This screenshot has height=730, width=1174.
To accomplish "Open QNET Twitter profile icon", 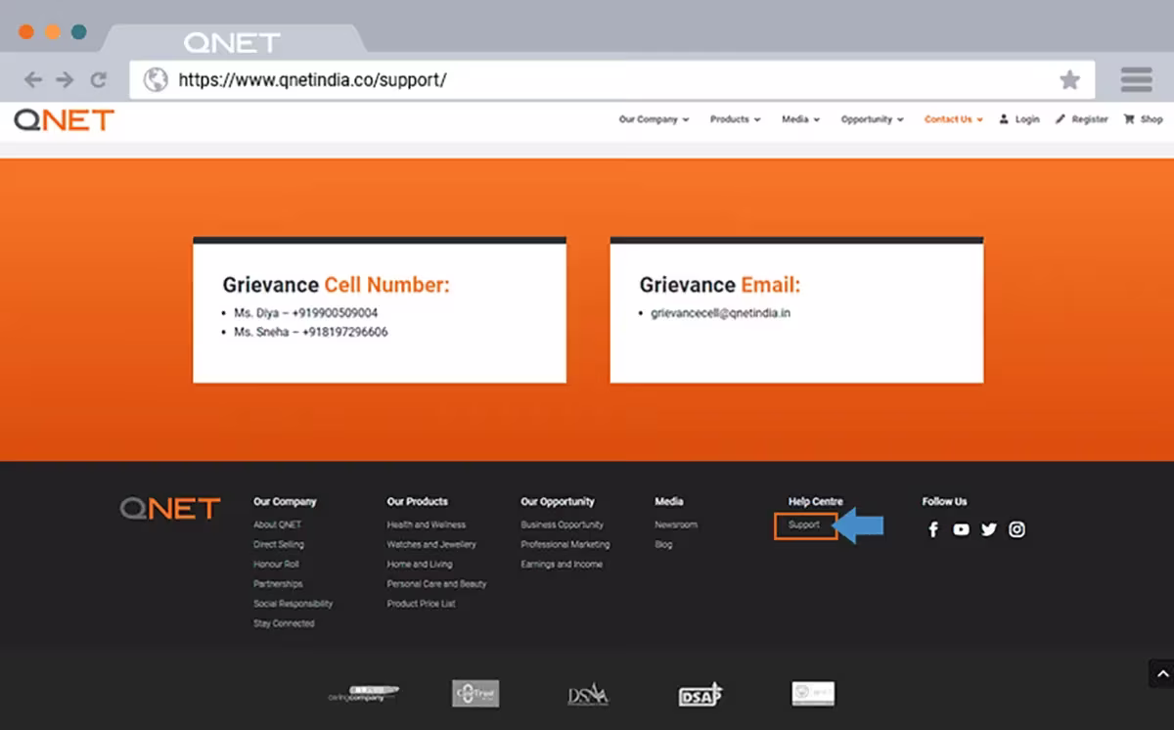I will click(989, 529).
